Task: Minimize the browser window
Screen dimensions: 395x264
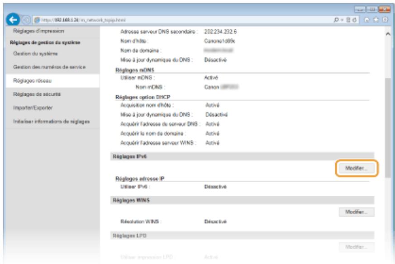Action: point(360,9)
